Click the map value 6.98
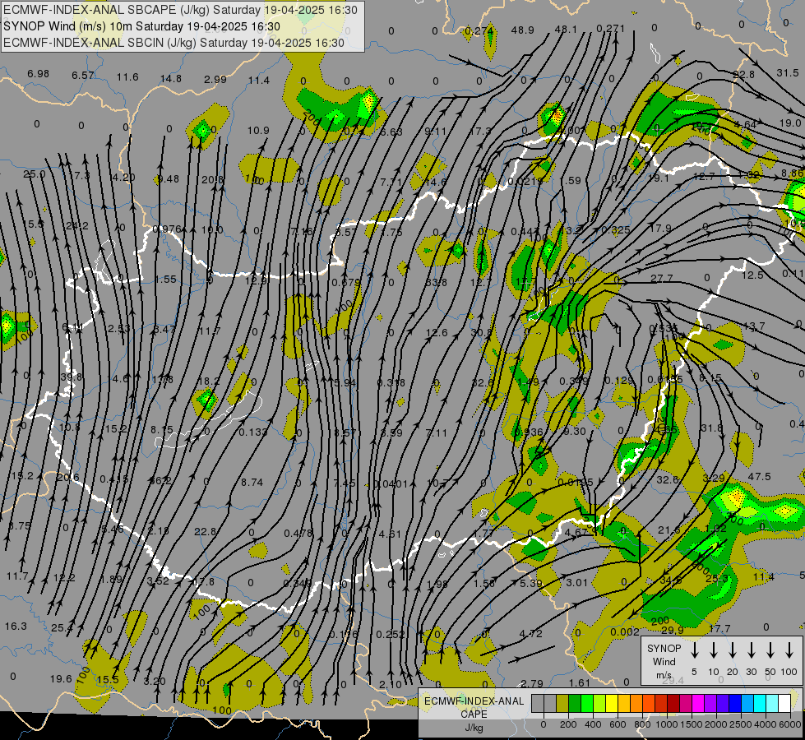The height and width of the screenshot is (740, 805). [38, 74]
